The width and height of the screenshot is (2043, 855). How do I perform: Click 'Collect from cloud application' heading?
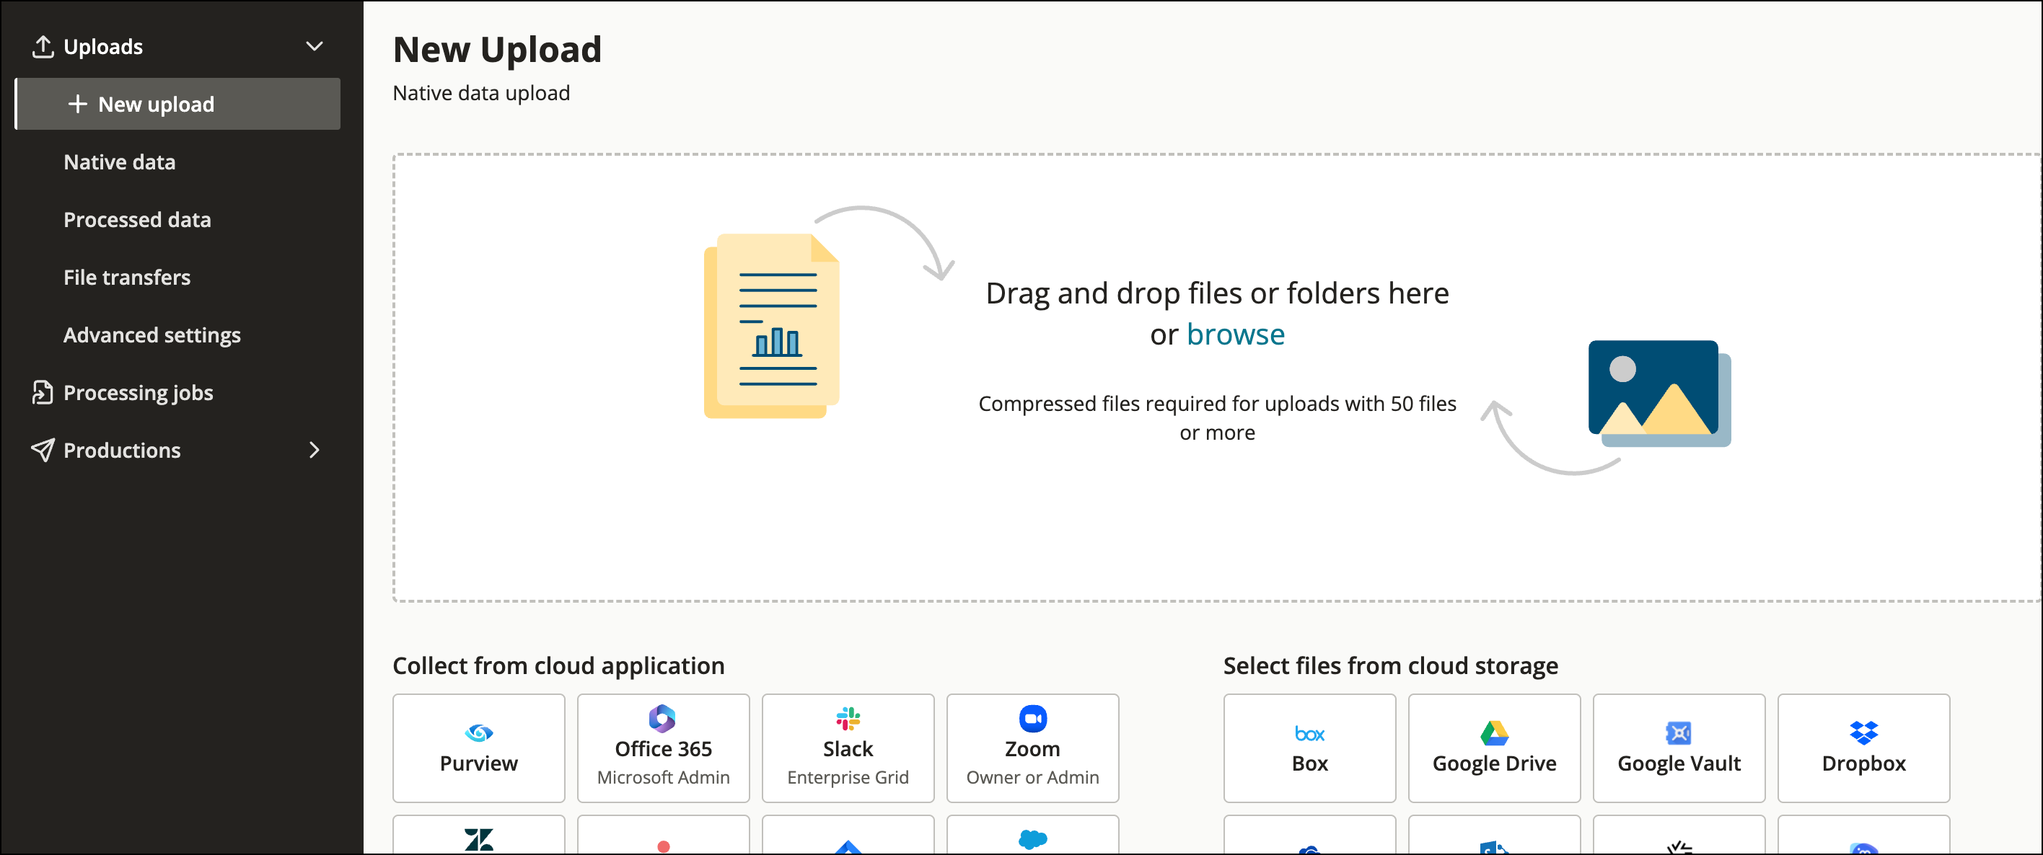coord(558,665)
